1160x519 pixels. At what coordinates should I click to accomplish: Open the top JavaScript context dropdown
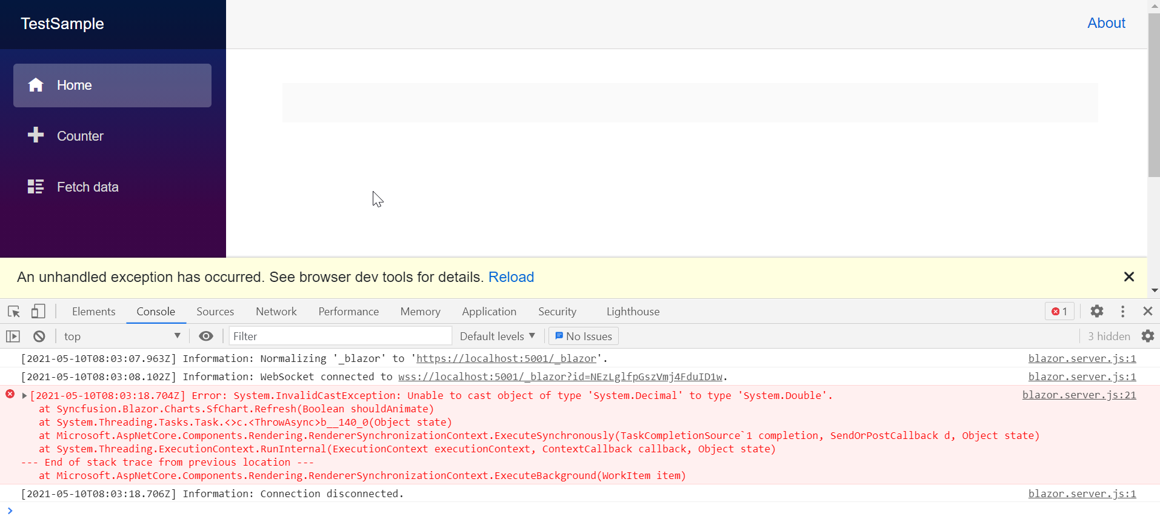pyautogui.click(x=122, y=337)
